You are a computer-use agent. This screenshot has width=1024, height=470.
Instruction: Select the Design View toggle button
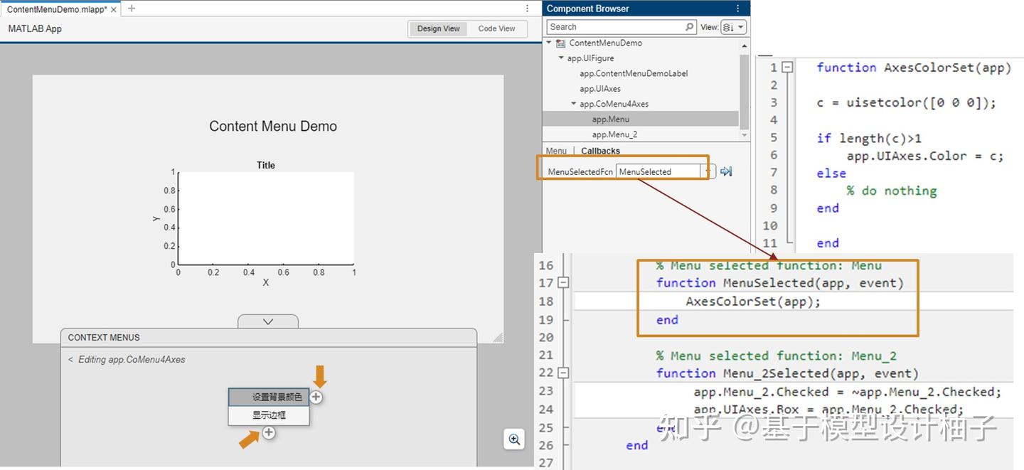coord(438,28)
